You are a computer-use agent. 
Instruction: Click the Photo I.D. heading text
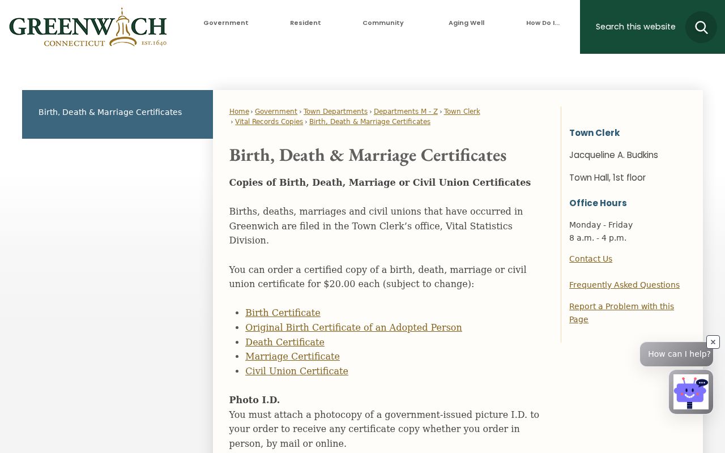(254, 400)
